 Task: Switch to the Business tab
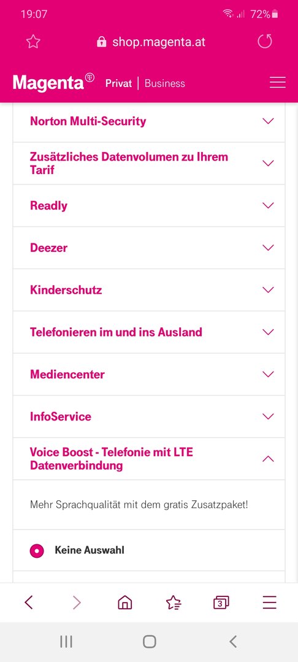pyautogui.click(x=164, y=83)
